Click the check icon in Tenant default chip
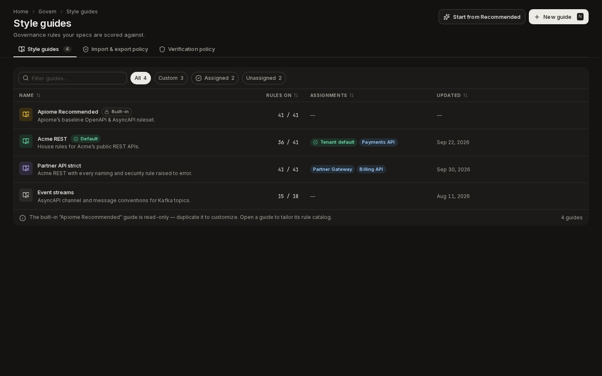This screenshot has height=376, width=602. (315, 142)
